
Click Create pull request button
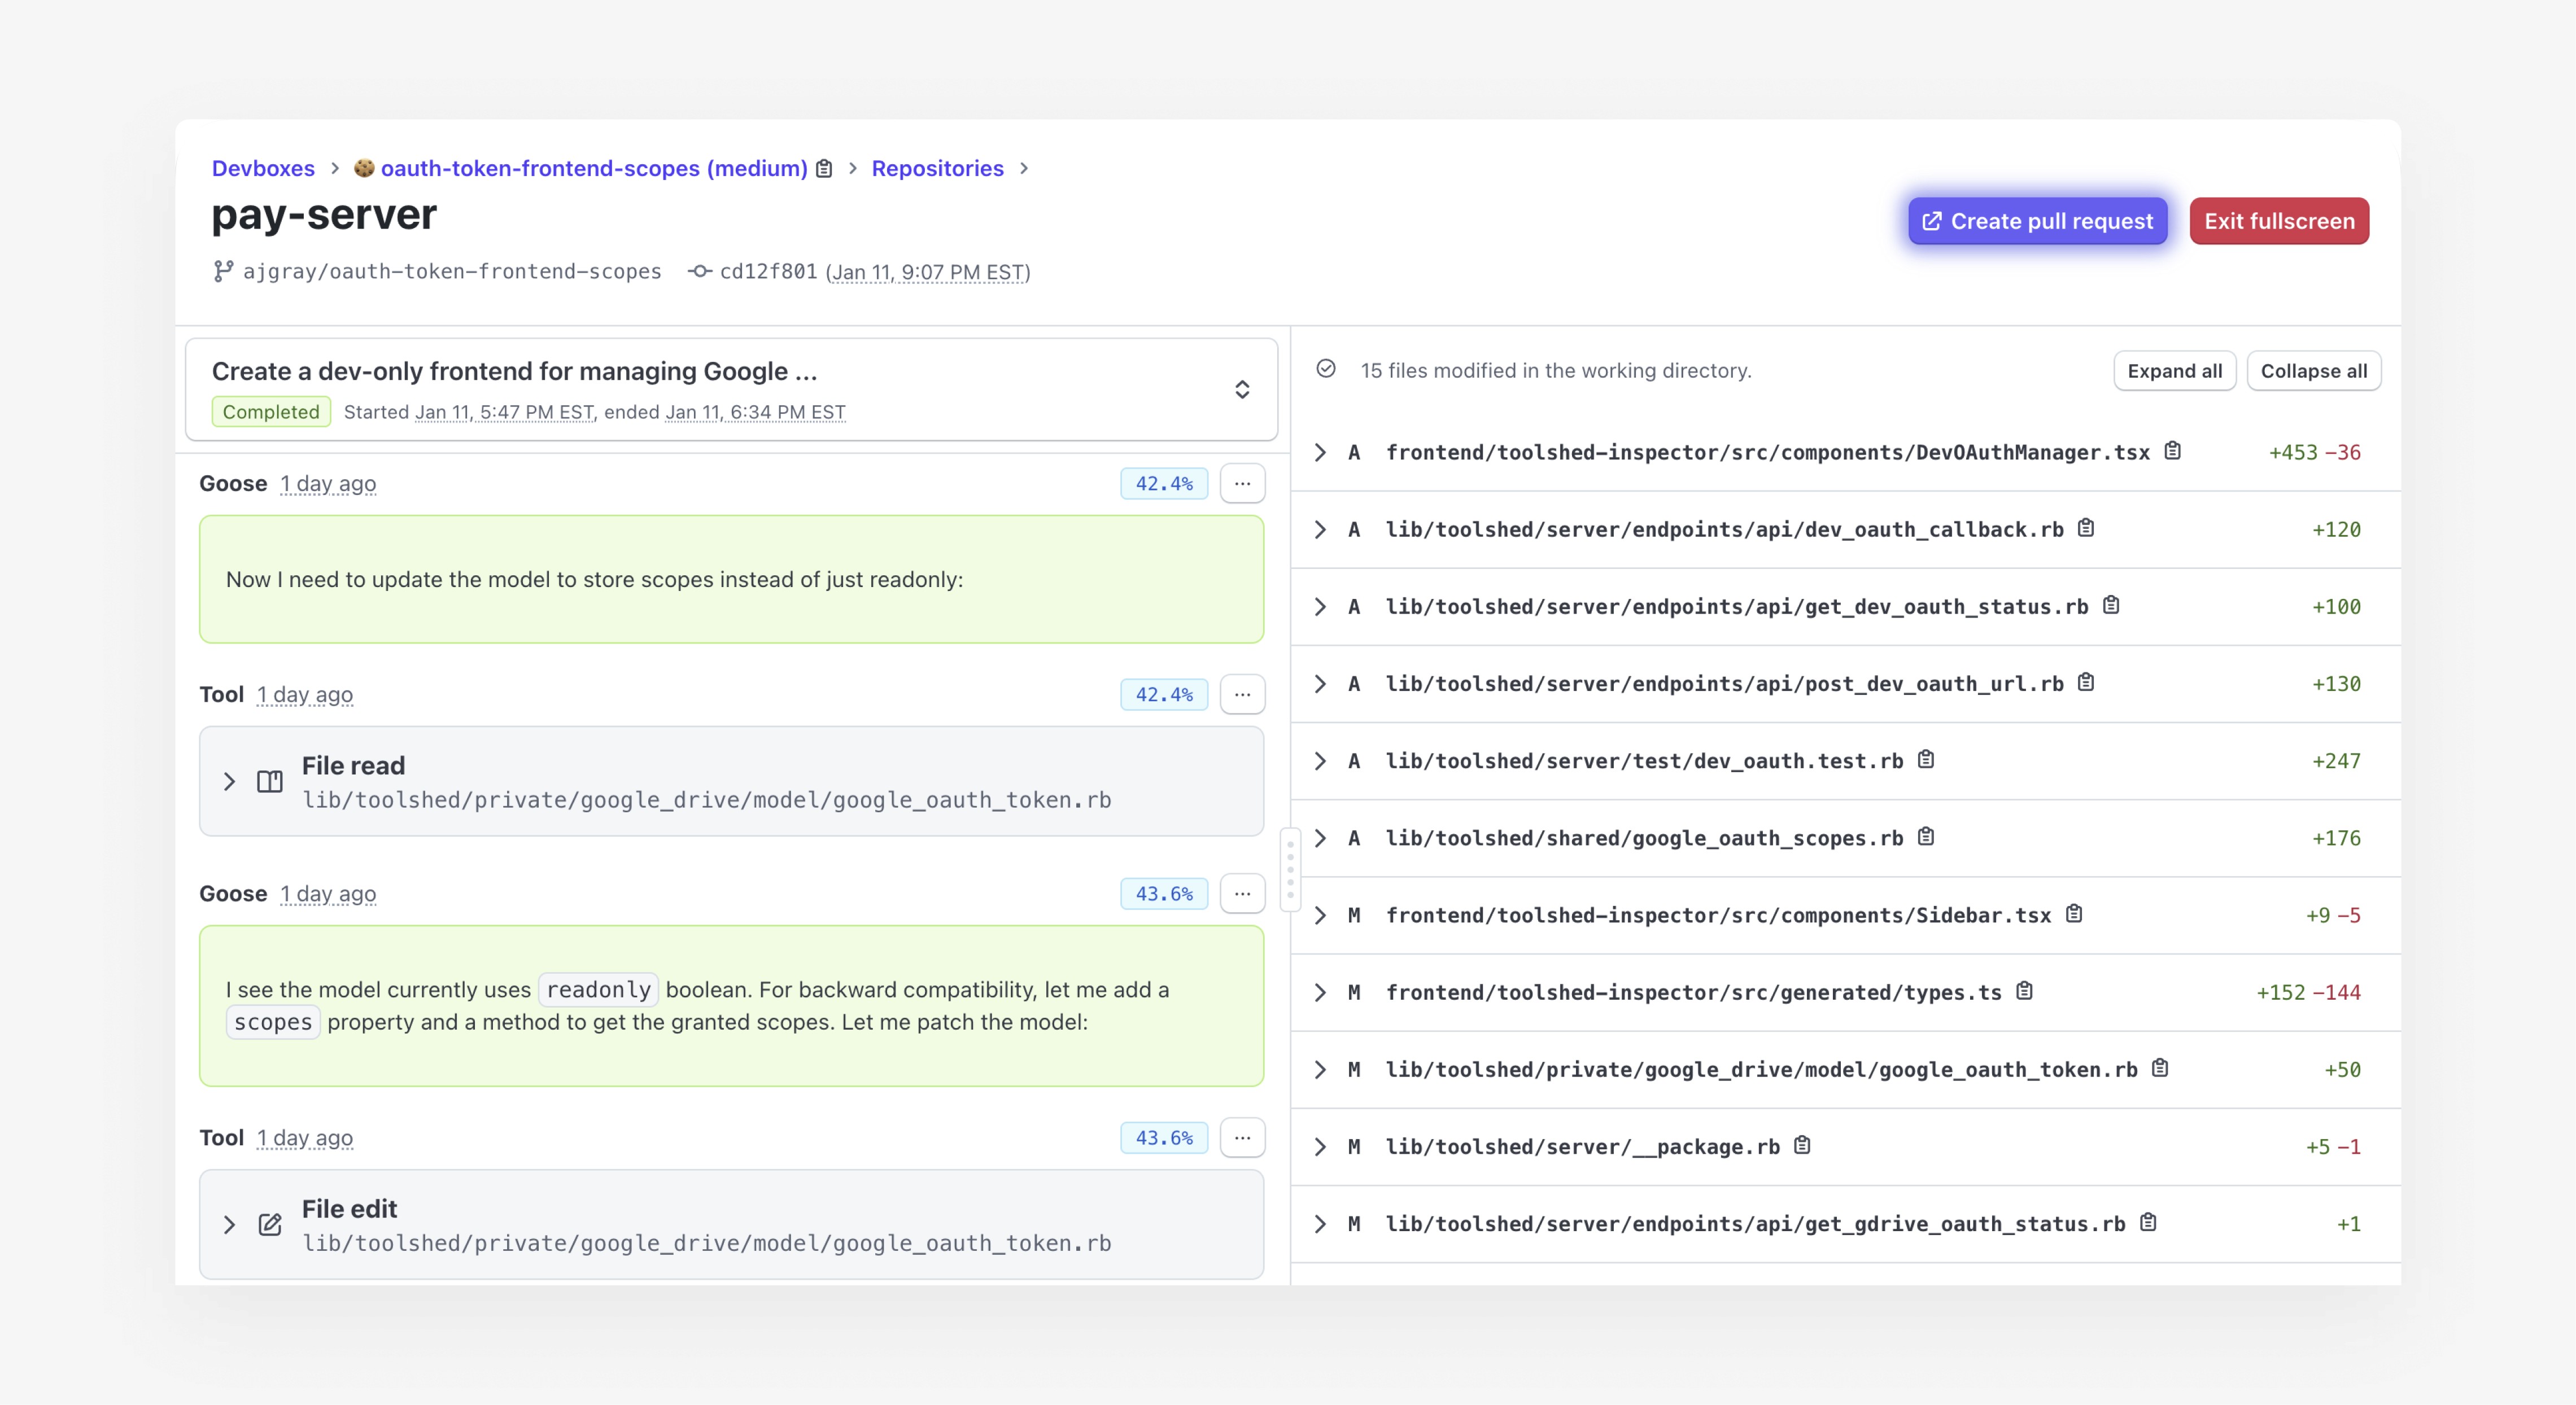coord(2037,221)
